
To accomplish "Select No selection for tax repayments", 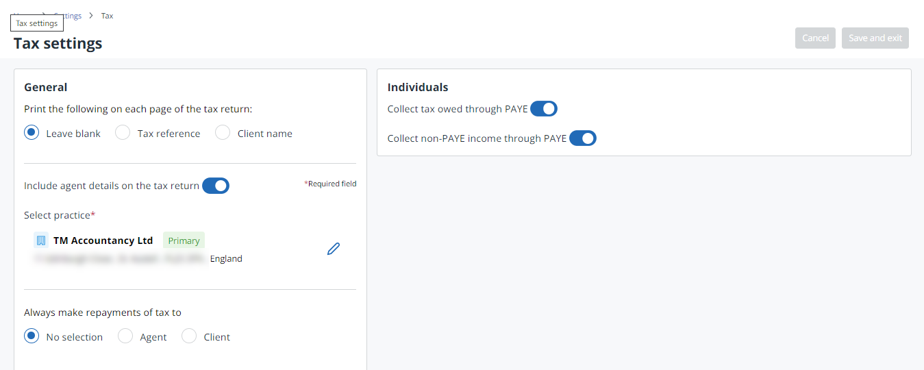I will pos(32,336).
